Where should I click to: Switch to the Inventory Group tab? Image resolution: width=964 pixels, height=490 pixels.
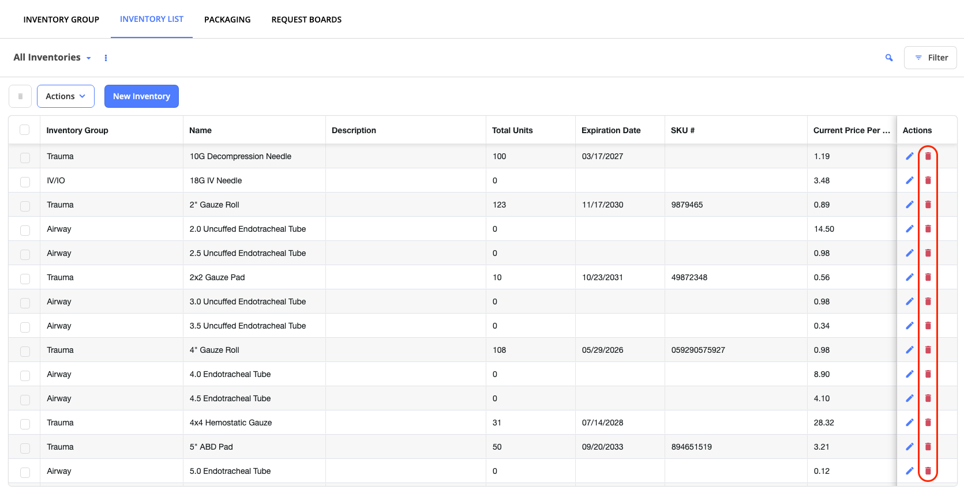[x=61, y=20]
